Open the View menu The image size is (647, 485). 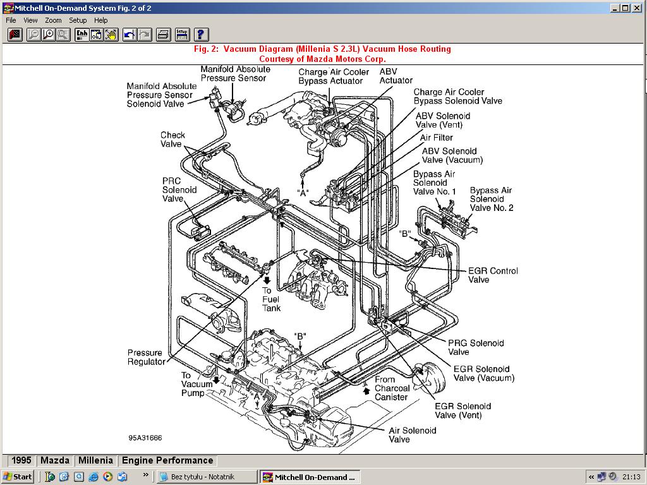[30, 20]
